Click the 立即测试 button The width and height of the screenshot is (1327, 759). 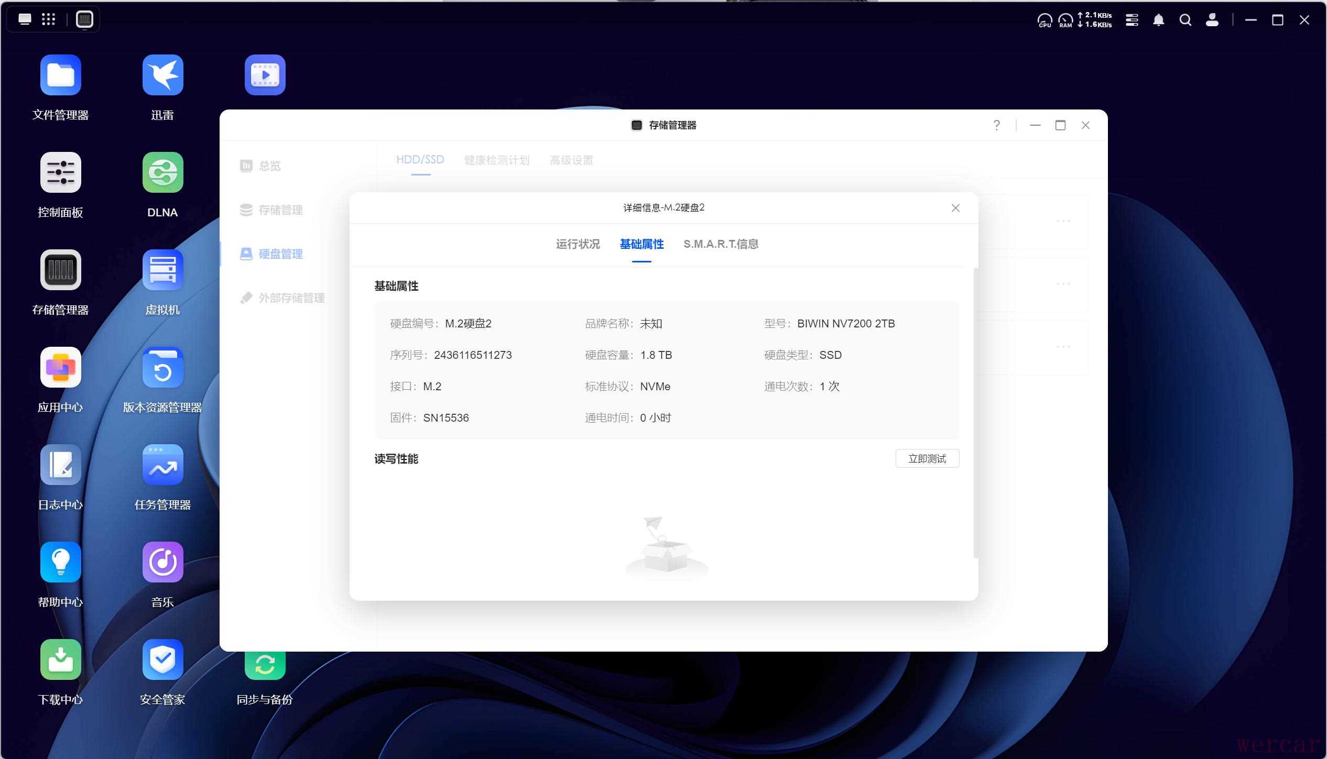click(927, 459)
